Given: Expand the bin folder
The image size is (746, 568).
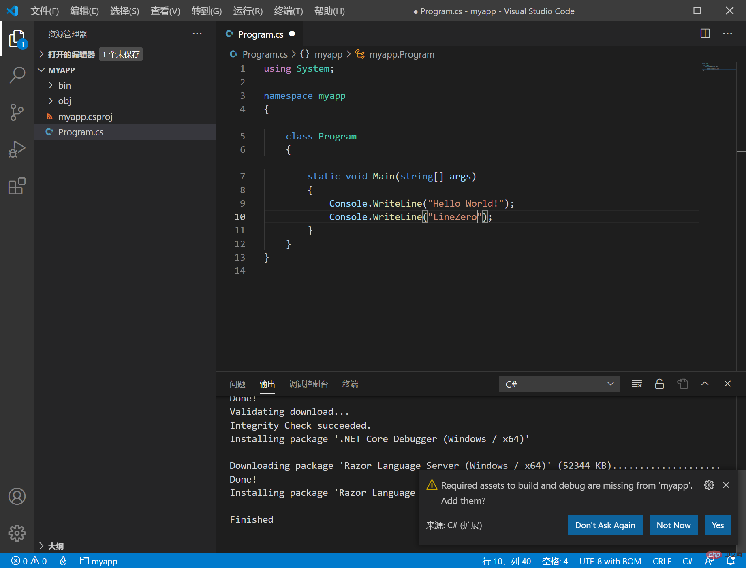Looking at the screenshot, I should coord(64,85).
